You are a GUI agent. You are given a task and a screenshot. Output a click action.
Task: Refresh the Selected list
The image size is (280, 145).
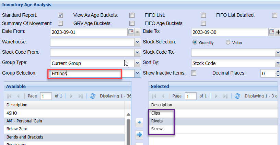coord(237,96)
